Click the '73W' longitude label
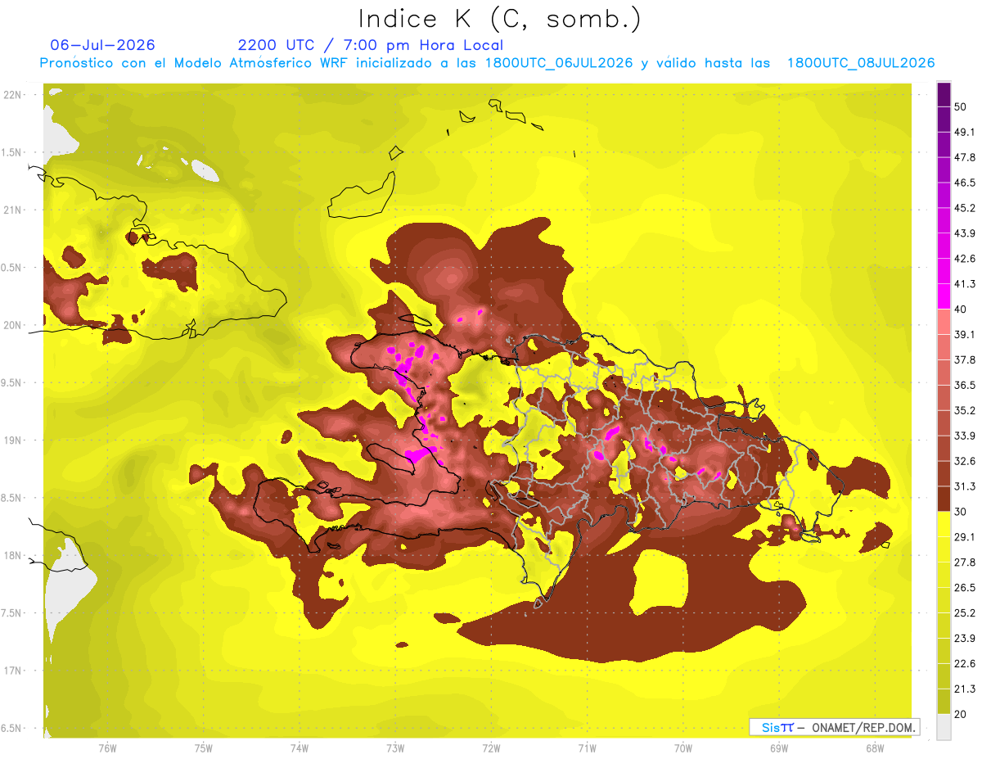This screenshot has width=982, height=759. pyautogui.click(x=395, y=748)
